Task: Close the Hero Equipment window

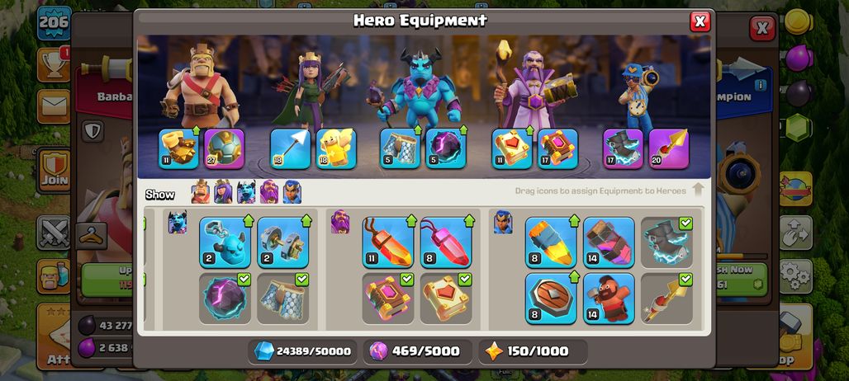Action: (x=700, y=21)
